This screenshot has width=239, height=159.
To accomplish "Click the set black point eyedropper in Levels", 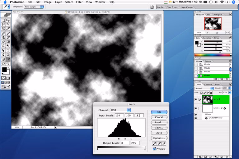I will pos(154,143).
